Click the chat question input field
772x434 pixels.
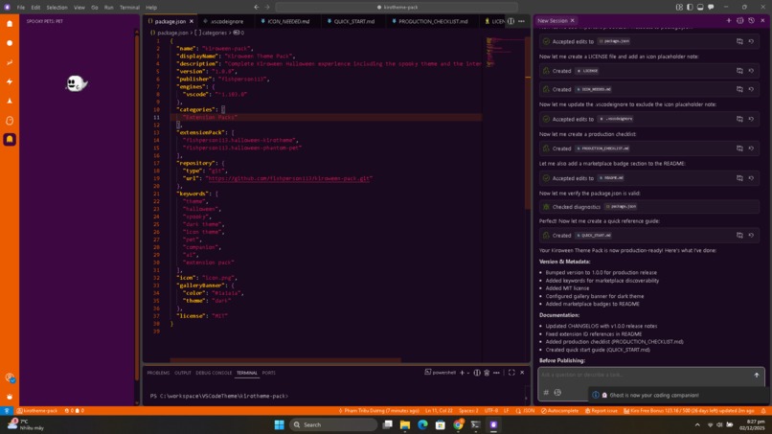coord(645,375)
